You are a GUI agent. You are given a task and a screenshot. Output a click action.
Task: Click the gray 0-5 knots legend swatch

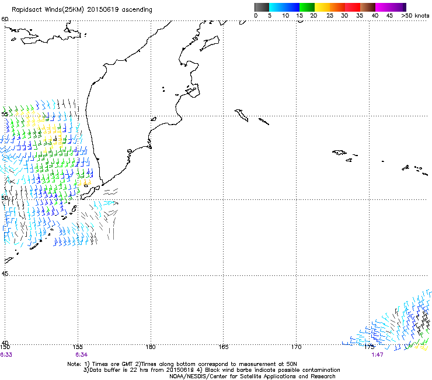tap(262, 7)
